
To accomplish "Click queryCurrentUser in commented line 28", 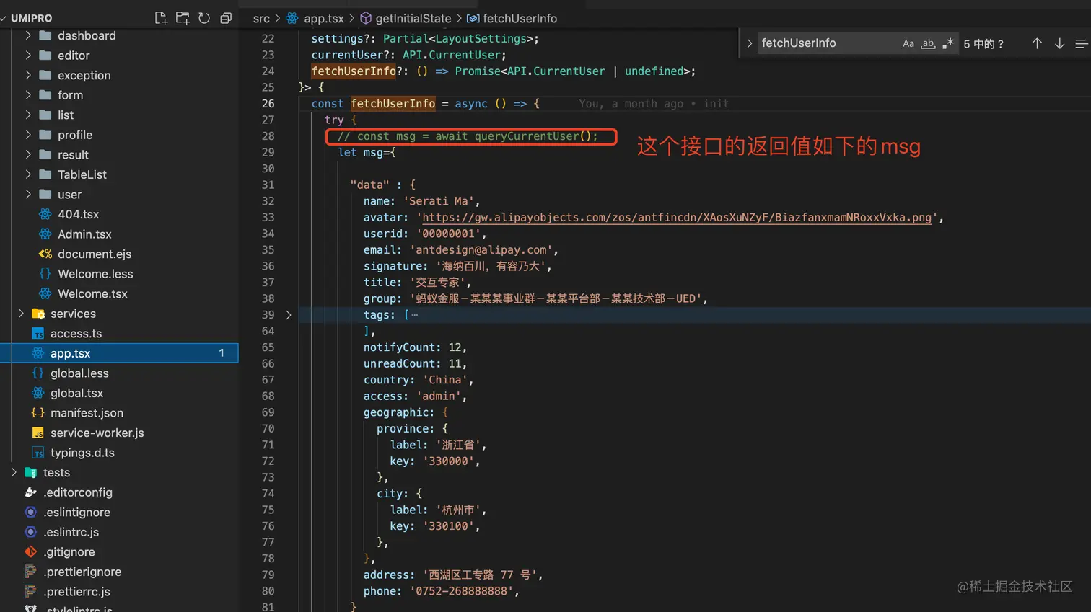I will (527, 136).
